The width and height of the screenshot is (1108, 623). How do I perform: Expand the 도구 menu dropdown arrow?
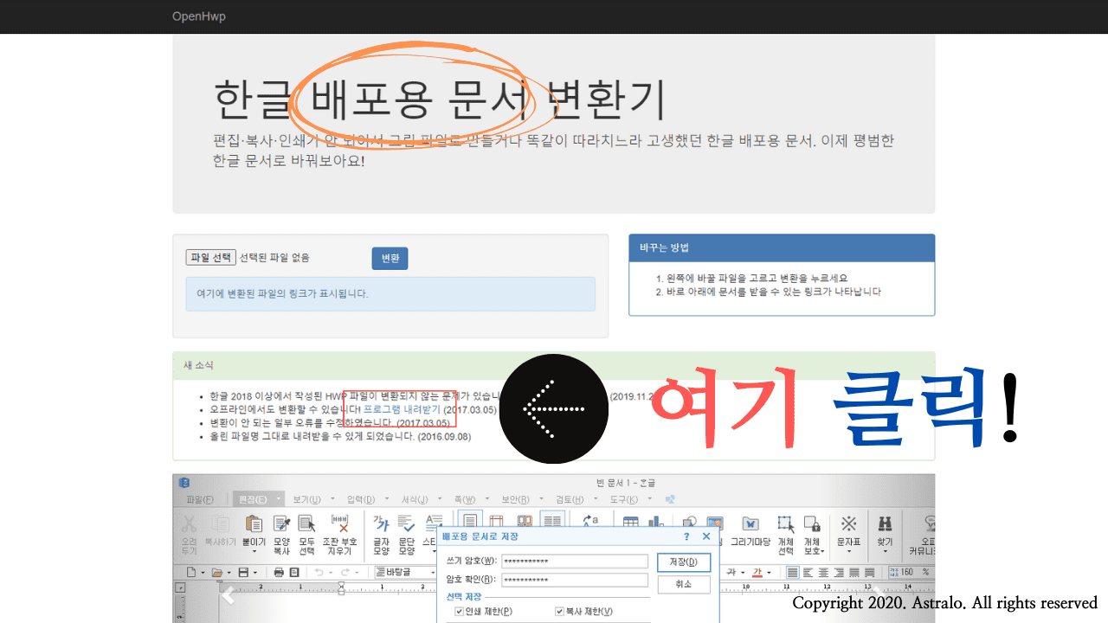(x=649, y=499)
